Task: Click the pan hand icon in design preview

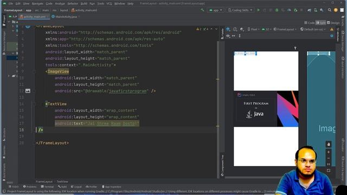Action: pos(329,145)
